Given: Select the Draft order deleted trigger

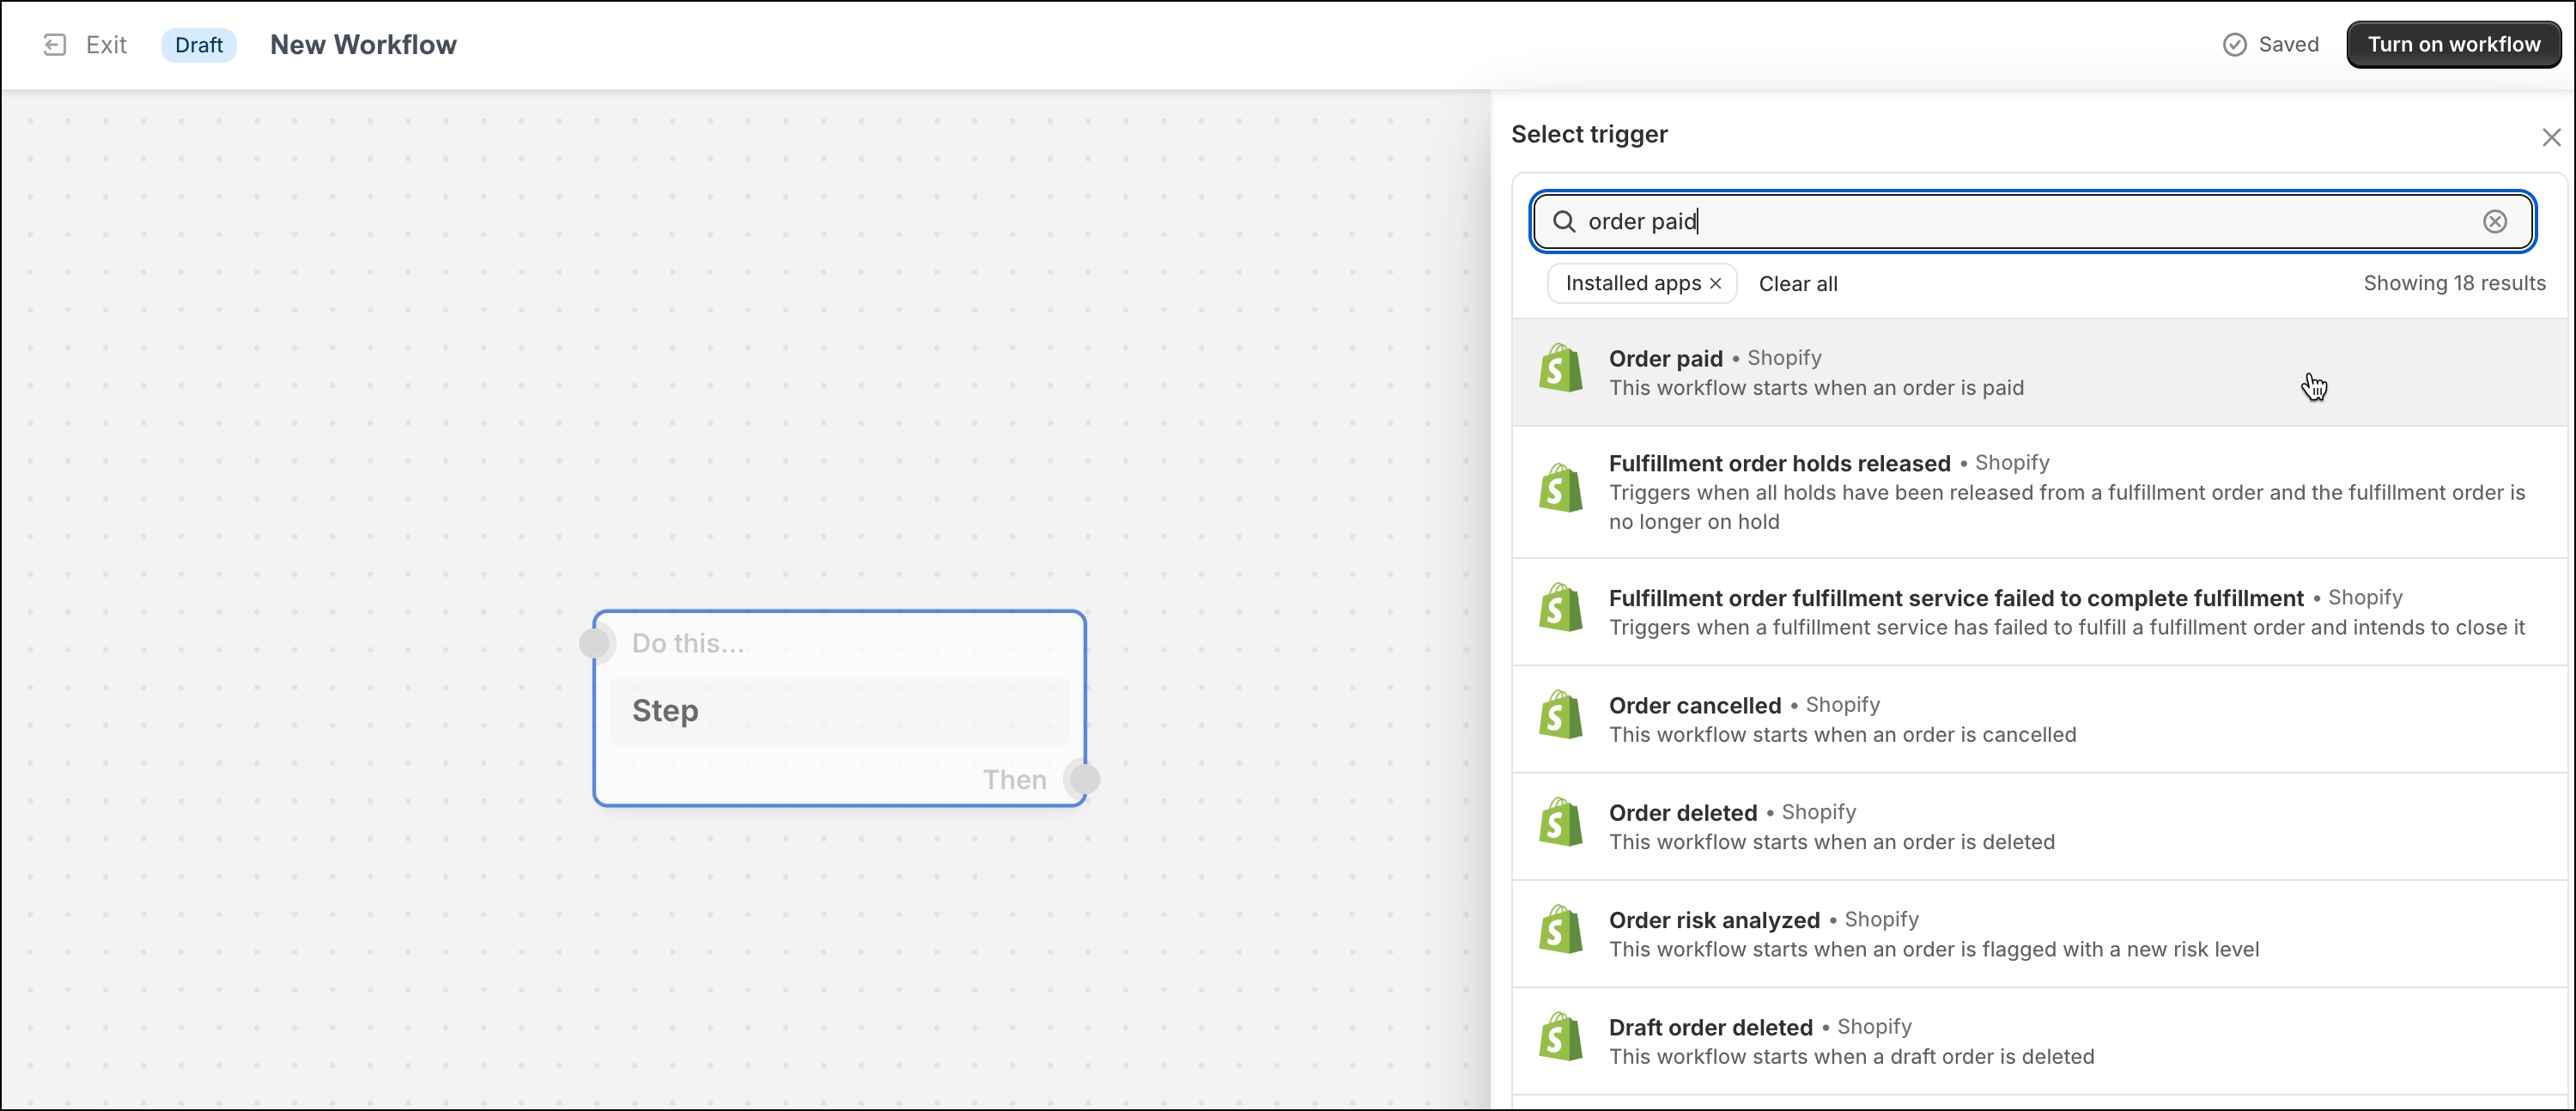Looking at the screenshot, I should [2040, 1042].
